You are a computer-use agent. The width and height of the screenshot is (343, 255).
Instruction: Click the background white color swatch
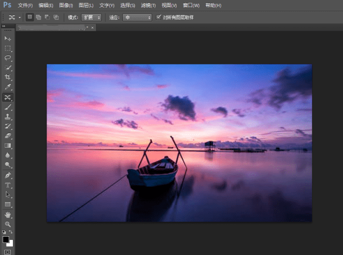pos(10,244)
